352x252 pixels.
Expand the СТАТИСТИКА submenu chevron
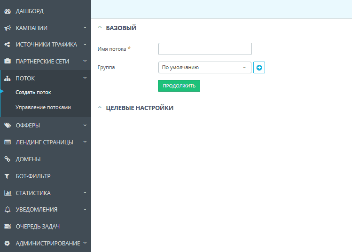85,193
